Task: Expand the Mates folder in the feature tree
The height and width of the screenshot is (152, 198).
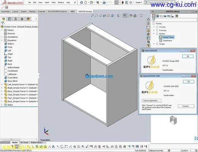Action: click(x=2, y=105)
